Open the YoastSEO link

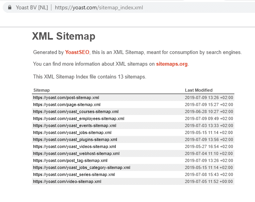77,52
